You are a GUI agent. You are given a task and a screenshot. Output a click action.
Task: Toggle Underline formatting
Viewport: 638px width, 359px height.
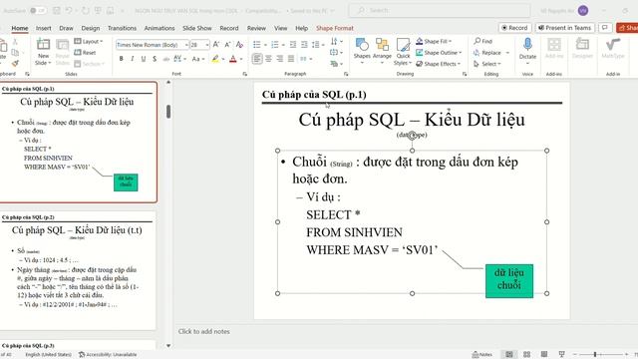[144, 59]
